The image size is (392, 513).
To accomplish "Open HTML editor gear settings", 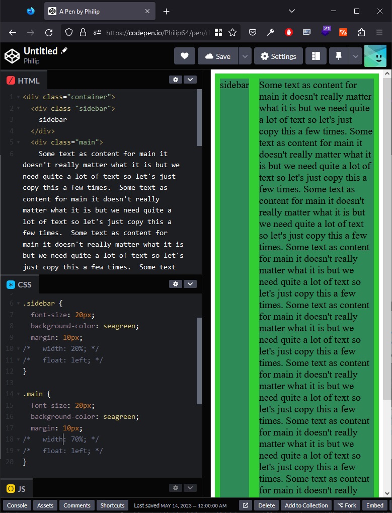I will [x=176, y=80].
